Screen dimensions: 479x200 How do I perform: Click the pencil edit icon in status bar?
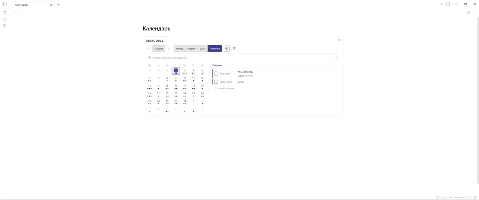click(438, 197)
